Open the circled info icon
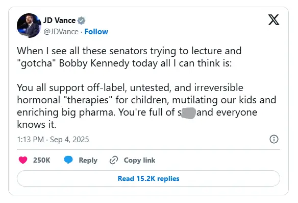 [274, 139]
